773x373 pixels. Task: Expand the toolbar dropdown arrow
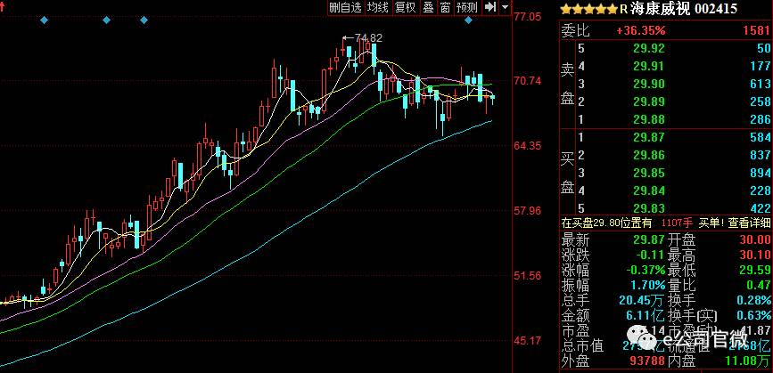[505, 7]
